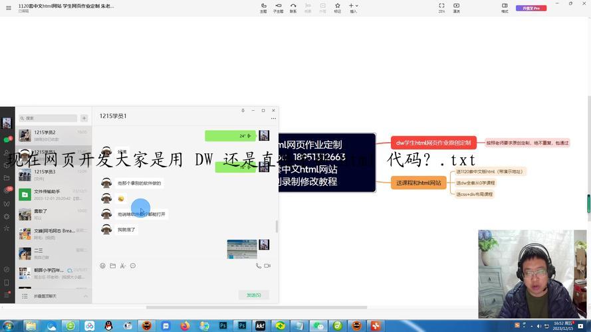Click the system clock showing 16:52

(x=562, y=326)
